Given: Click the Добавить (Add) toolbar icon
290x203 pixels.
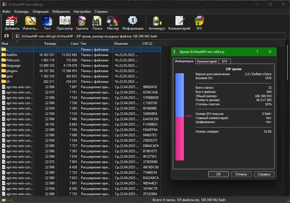Looking at the screenshot, I should click(x=12, y=23).
